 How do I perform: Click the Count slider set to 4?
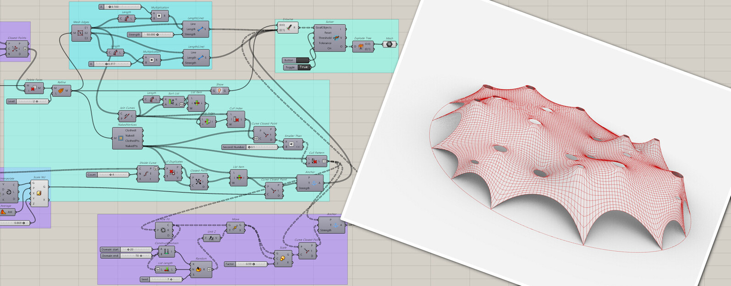point(108,175)
